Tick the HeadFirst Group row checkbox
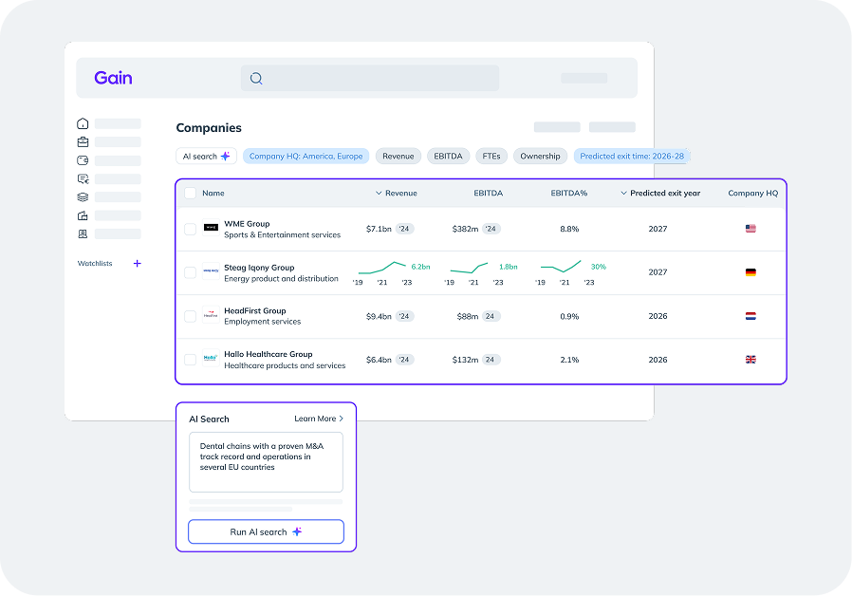 point(190,316)
